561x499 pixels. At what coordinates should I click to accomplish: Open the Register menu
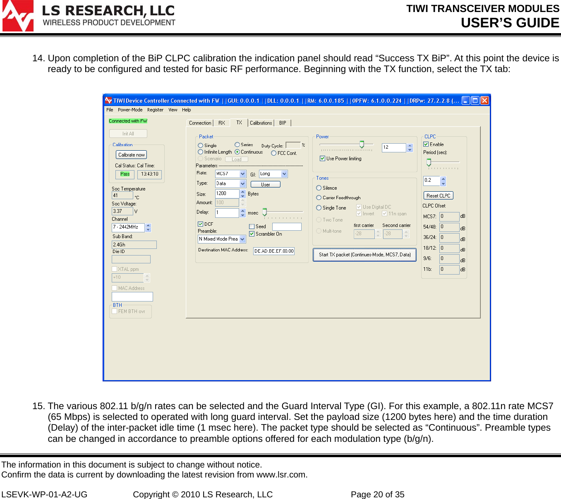tap(155, 110)
